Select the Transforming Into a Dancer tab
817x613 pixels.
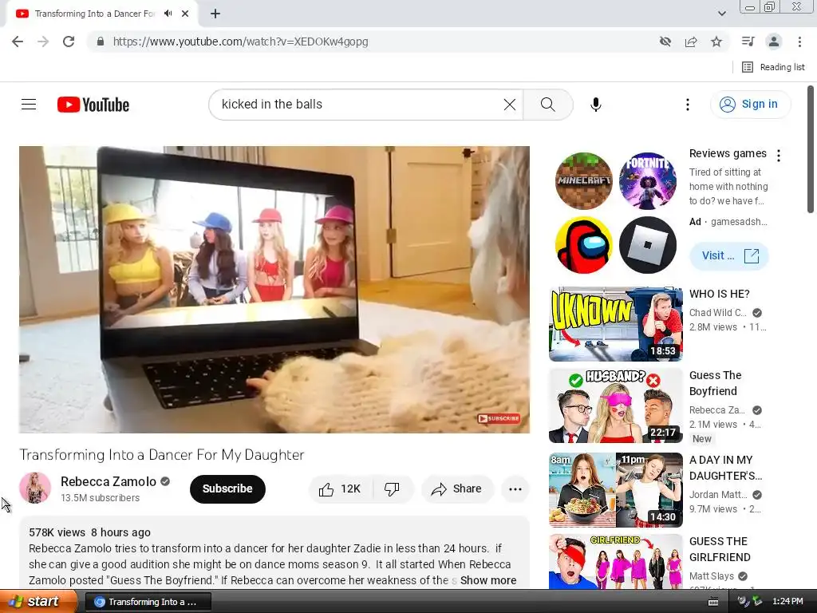coord(94,14)
